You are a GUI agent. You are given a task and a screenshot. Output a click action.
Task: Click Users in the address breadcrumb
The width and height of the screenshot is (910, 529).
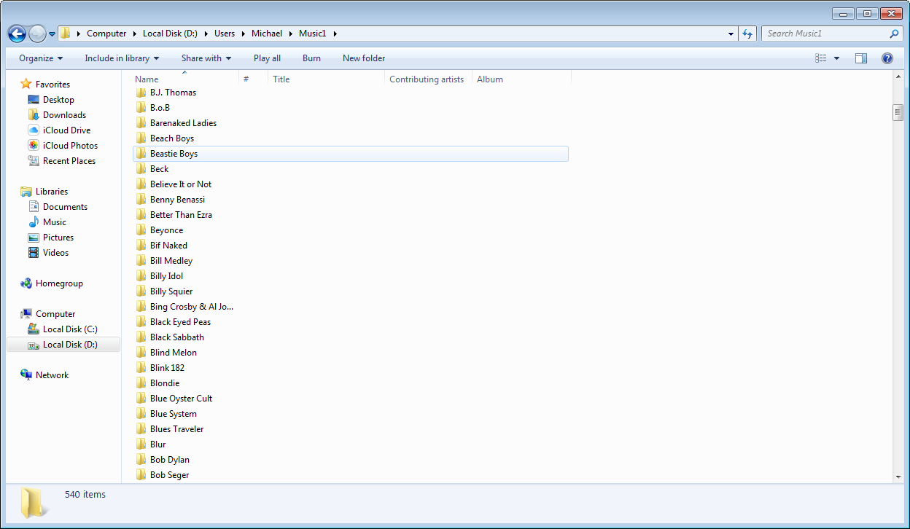[225, 34]
